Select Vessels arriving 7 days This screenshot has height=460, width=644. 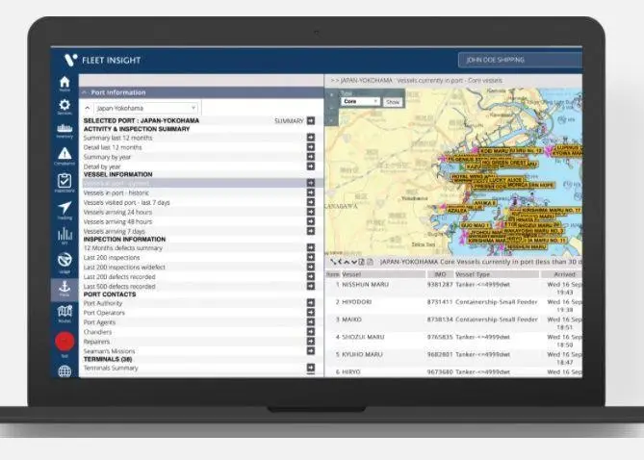click(115, 231)
